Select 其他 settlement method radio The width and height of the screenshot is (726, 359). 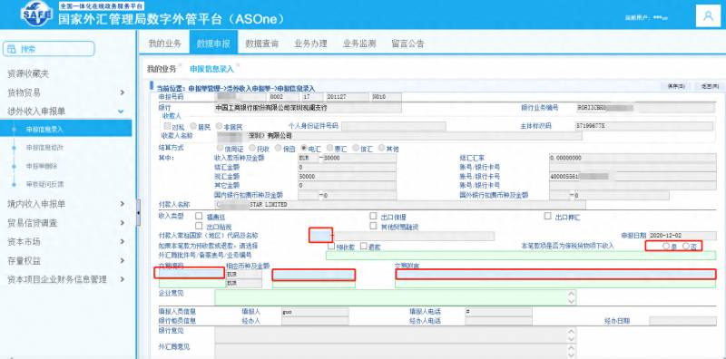(381, 148)
